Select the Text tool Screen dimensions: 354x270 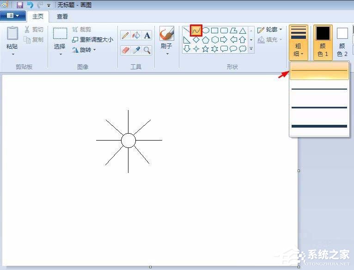(147, 36)
